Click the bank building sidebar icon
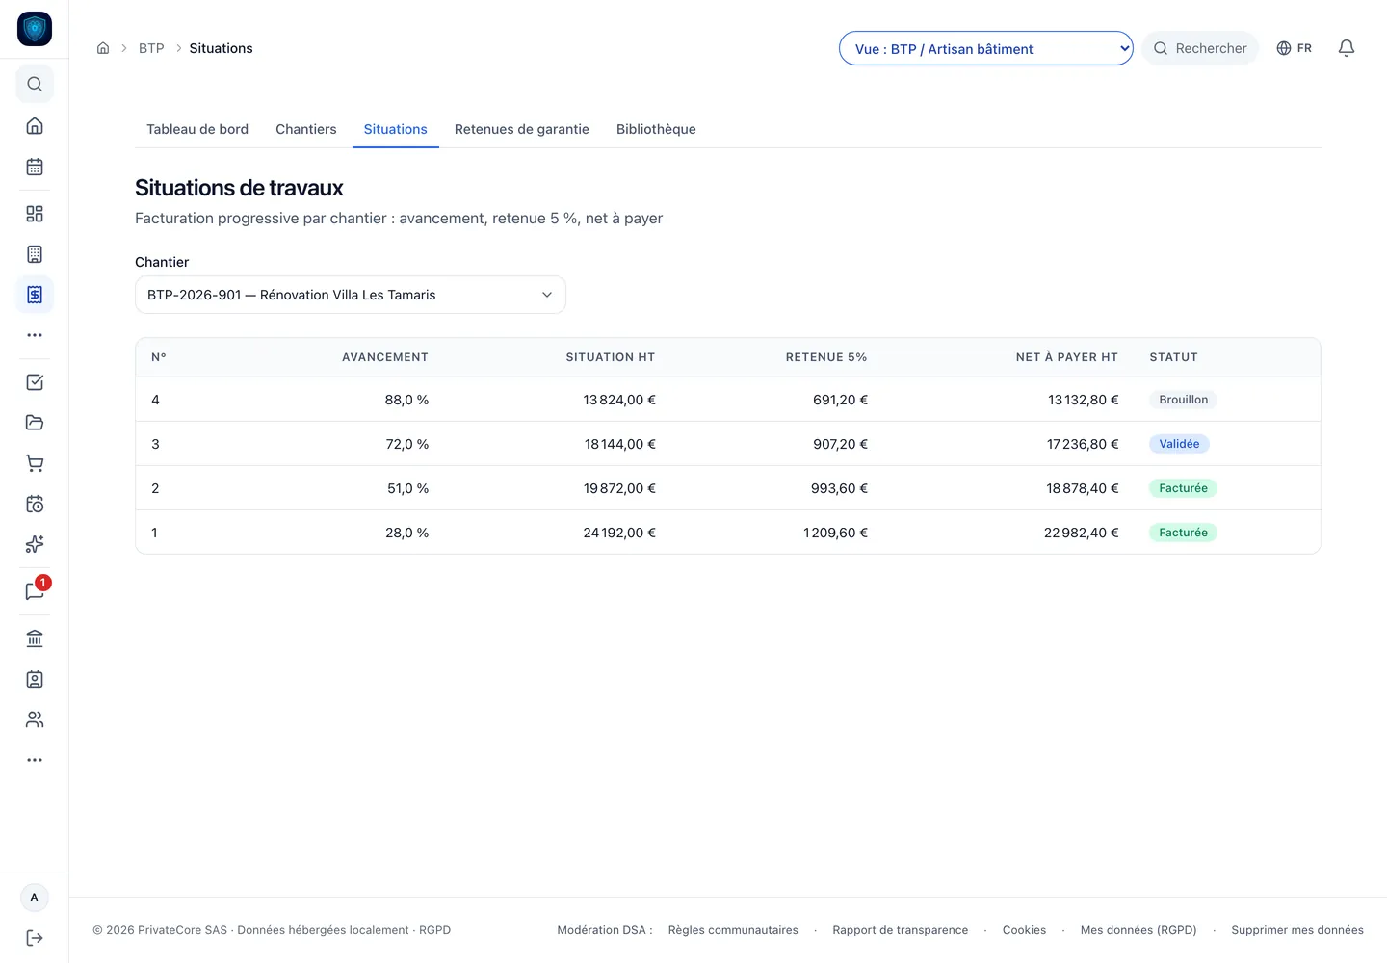 tap(35, 638)
